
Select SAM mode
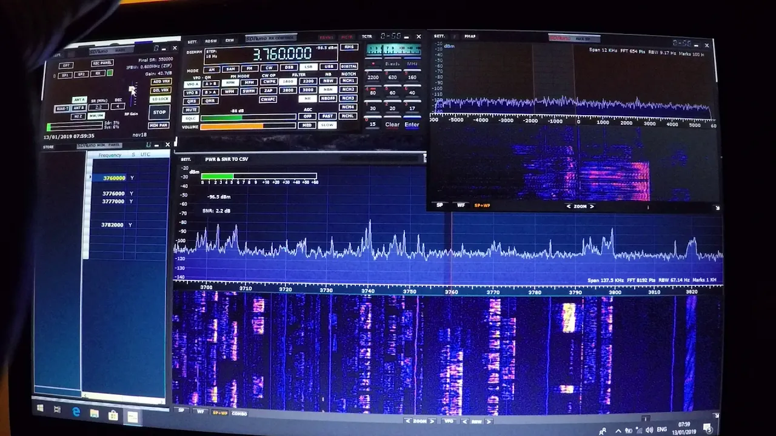[x=230, y=68]
